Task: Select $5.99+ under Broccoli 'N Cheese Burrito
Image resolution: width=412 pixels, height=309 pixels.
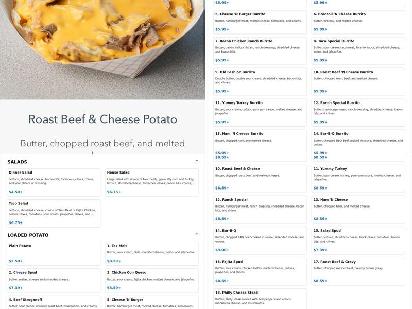Action: [x=320, y=28]
